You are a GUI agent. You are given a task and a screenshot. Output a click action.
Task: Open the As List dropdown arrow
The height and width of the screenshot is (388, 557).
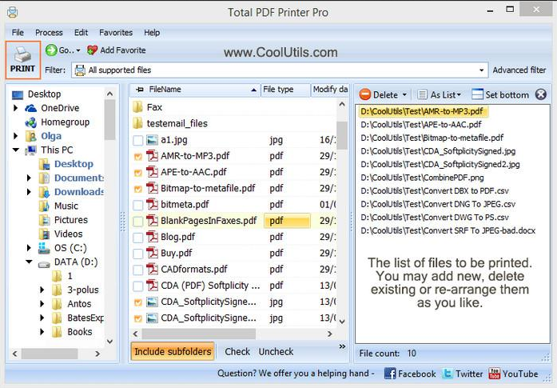click(x=459, y=94)
